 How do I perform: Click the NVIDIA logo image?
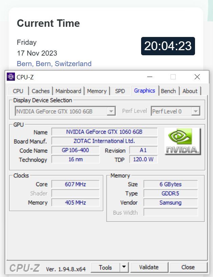click(182, 141)
